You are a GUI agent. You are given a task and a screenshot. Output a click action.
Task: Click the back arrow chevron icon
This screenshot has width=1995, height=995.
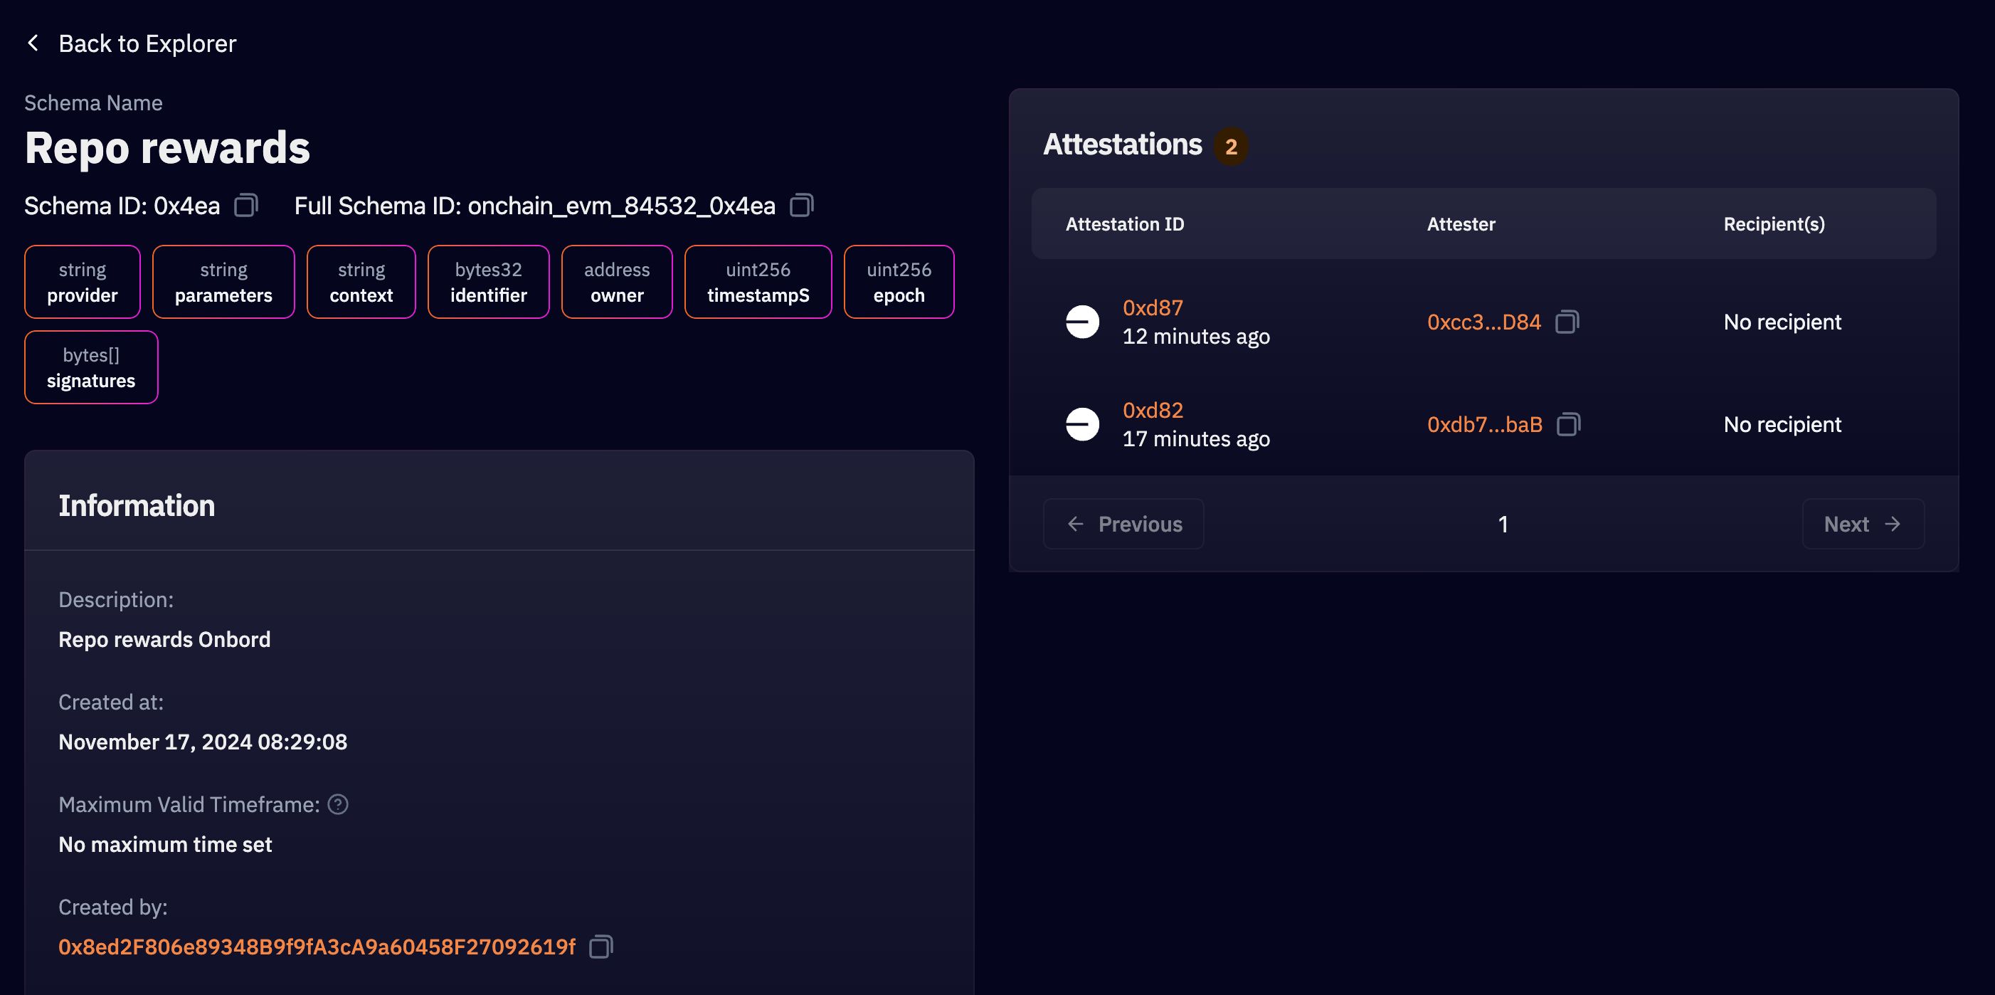33,43
